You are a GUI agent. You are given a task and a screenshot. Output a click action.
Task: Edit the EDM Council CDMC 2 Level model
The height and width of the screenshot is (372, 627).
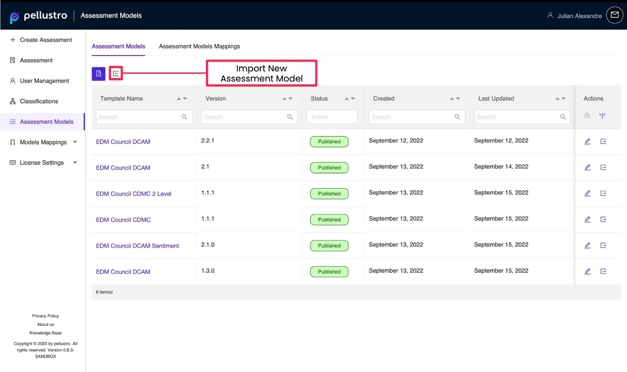pyautogui.click(x=587, y=193)
